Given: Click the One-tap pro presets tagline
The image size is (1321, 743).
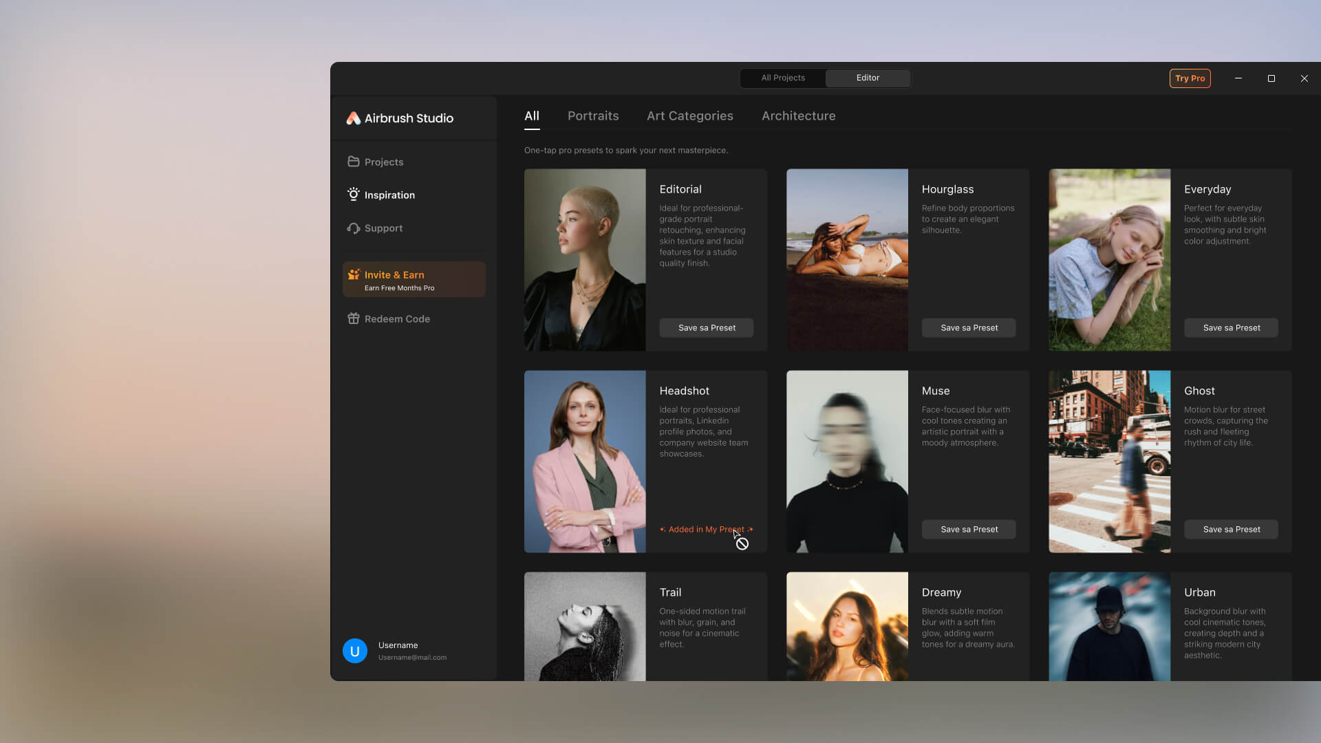Looking at the screenshot, I should click(x=626, y=150).
